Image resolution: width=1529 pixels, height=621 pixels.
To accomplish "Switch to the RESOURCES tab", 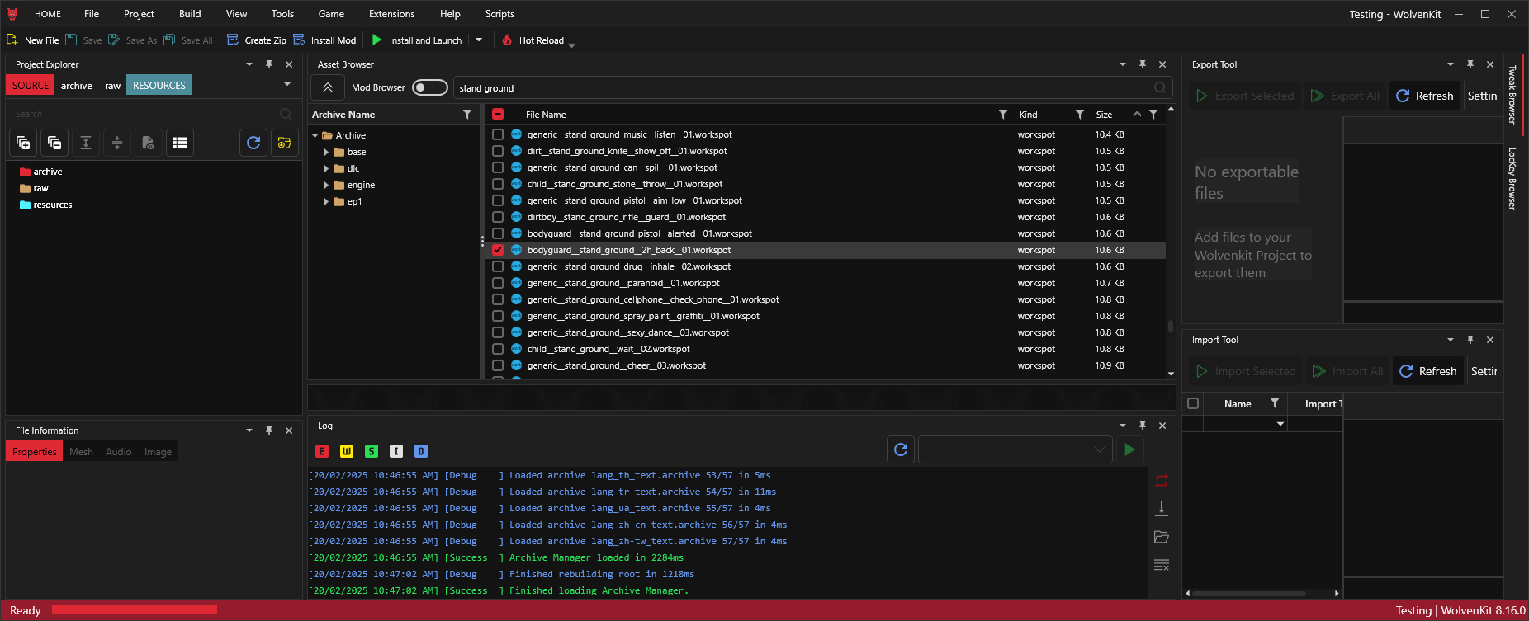I will (x=159, y=86).
